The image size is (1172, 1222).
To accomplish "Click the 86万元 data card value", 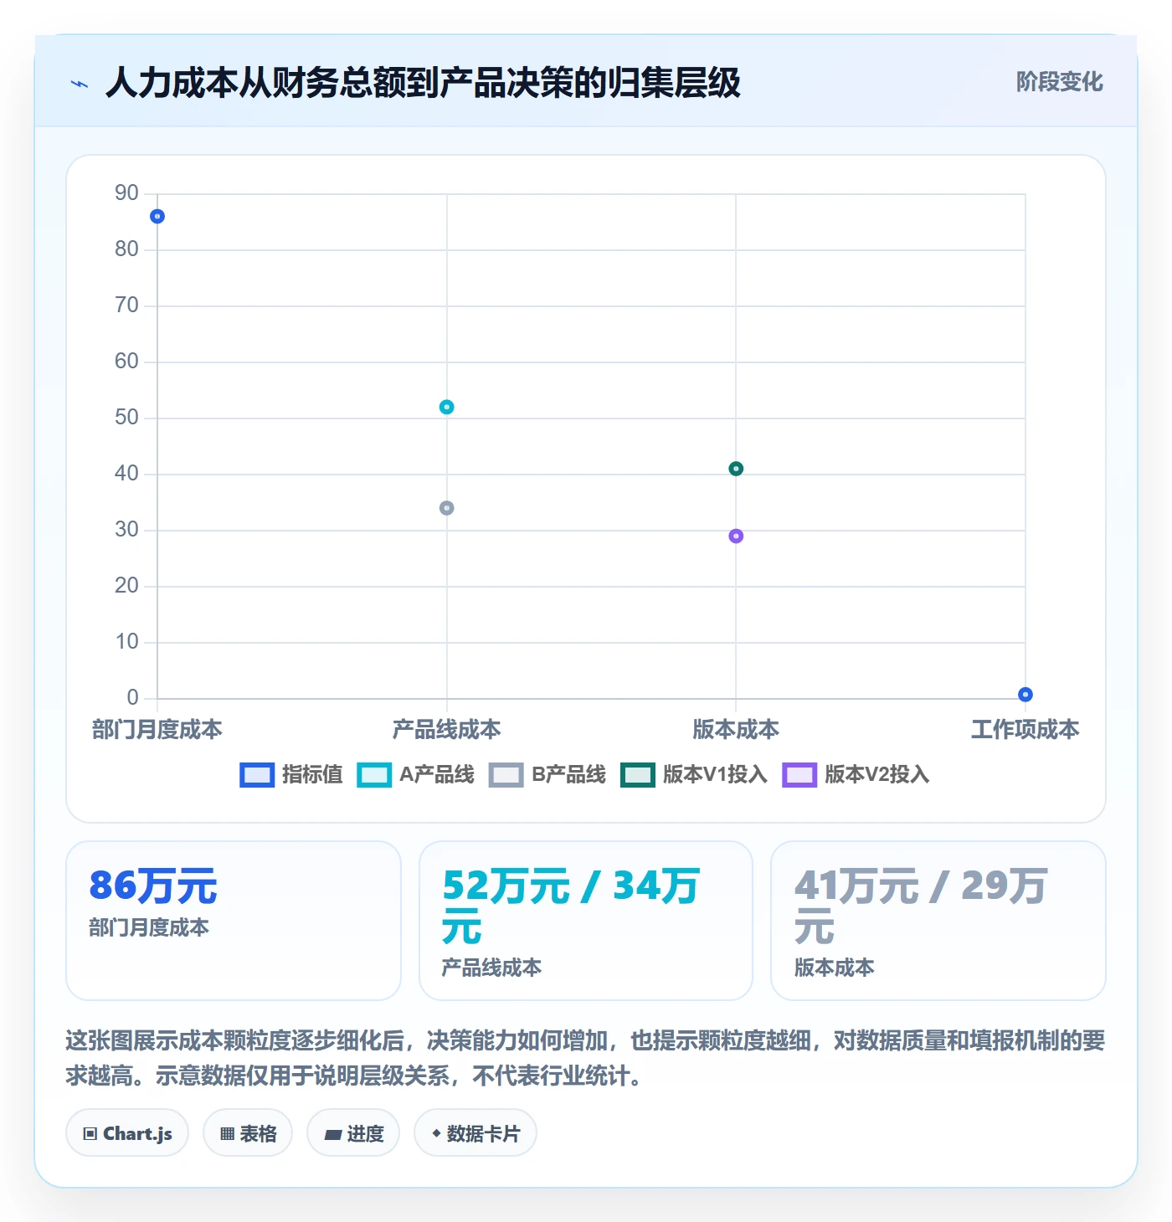I will [x=153, y=886].
